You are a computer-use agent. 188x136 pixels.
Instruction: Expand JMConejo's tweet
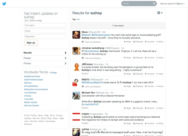pyautogui.click(x=85, y=74)
